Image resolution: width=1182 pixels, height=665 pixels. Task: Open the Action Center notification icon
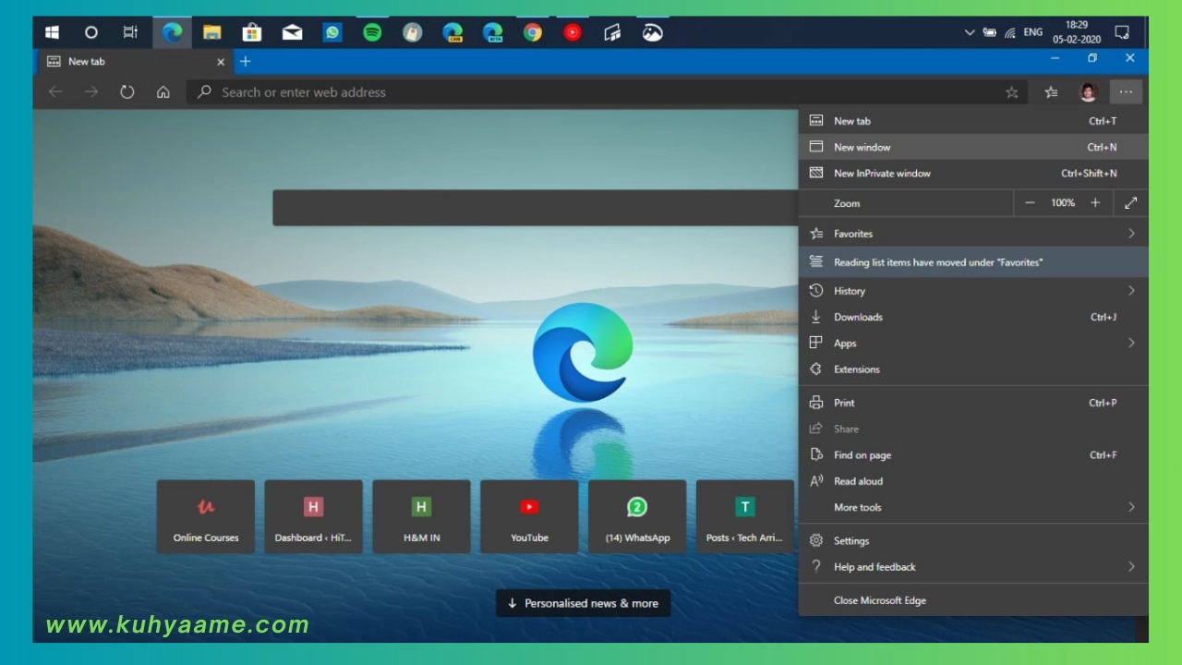[1122, 32]
